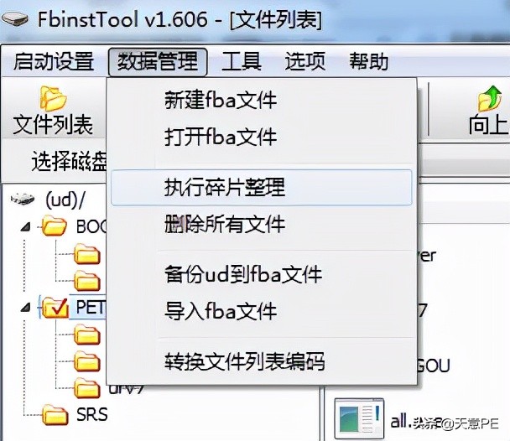Select first subfolder icon under PET
Viewport: 510px width, 441px height.
tap(87, 335)
